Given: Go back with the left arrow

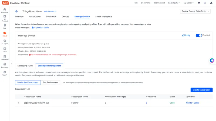Looking at the screenshot, I should click(16, 11).
